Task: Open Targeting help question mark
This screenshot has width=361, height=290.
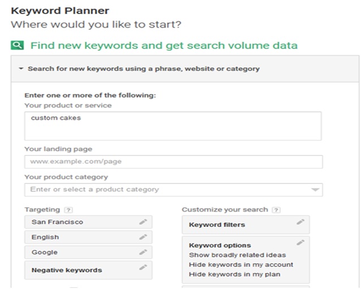Action: point(68,210)
